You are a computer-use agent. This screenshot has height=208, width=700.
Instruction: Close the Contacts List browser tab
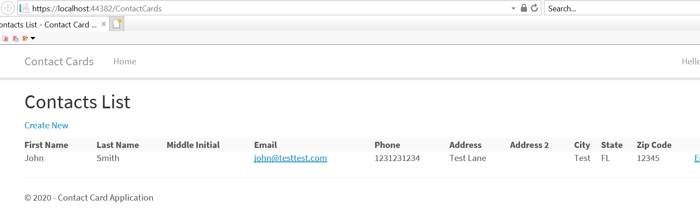point(104,24)
